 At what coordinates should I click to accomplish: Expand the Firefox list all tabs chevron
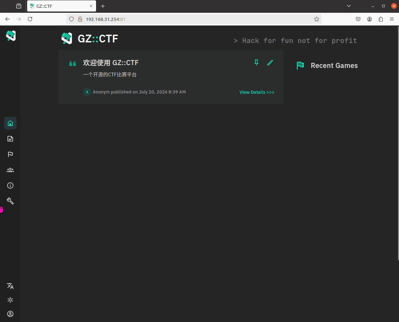pos(349,6)
